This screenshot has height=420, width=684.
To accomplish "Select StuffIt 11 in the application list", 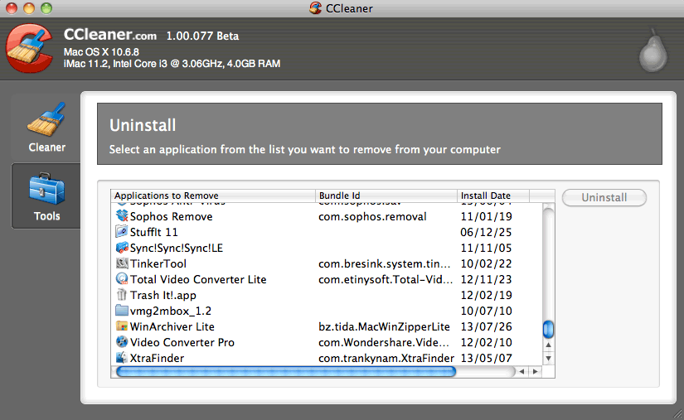I will (x=153, y=232).
